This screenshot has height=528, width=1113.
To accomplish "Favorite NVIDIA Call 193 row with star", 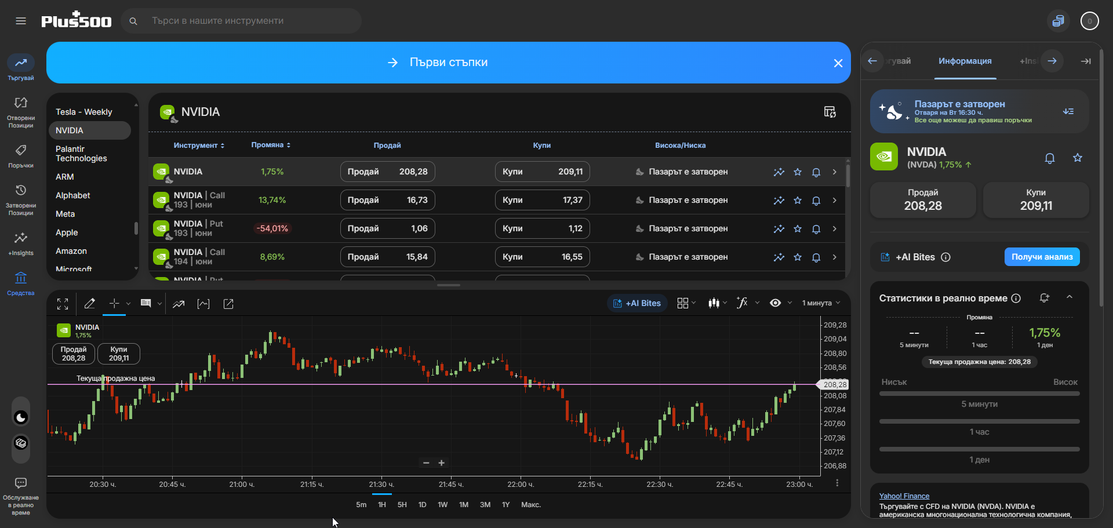I will click(x=798, y=201).
